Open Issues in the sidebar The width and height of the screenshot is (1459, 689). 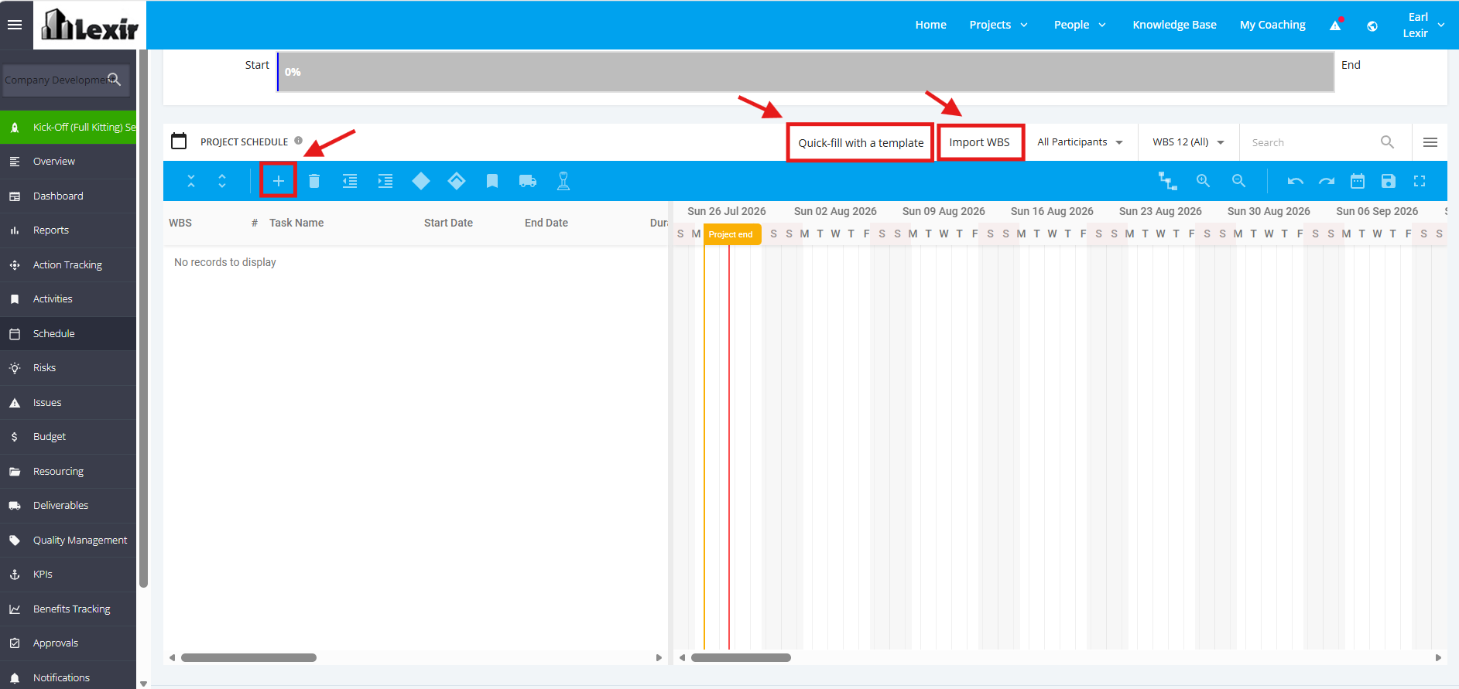click(x=68, y=403)
